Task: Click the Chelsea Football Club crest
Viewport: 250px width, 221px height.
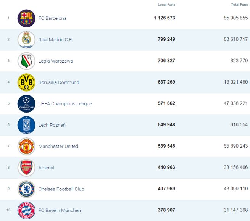Action: pyautogui.click(x=26, y=189)
